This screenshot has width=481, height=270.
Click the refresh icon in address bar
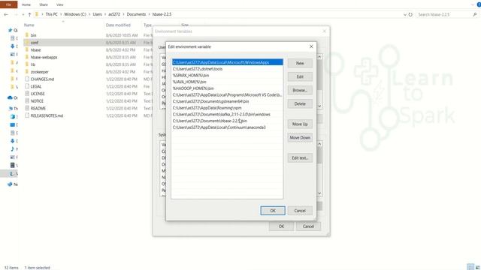(410, 14)
